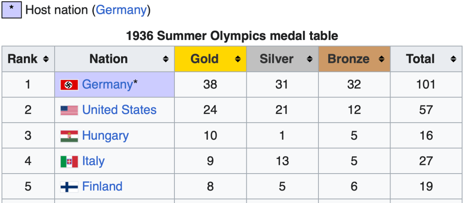Sort by Bronze medal count arrows
Viewport: 469px width, 203px height.
pyautogui.click(x=381, y=59)
